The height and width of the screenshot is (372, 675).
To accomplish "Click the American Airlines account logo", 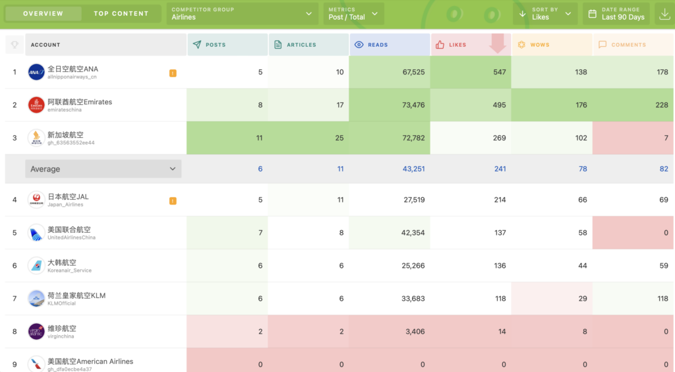I will 36,364.
